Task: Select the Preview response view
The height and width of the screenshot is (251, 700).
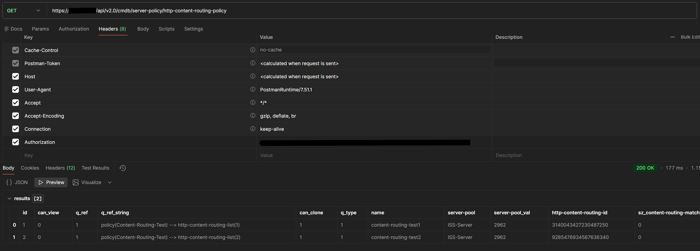Action: tap(51, 182)
